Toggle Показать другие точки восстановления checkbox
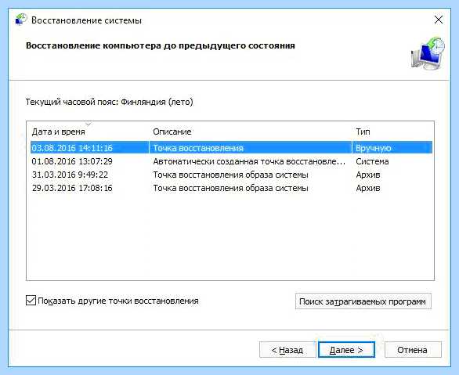The width and height of the screenshot is (459, 375). point(31,301)
